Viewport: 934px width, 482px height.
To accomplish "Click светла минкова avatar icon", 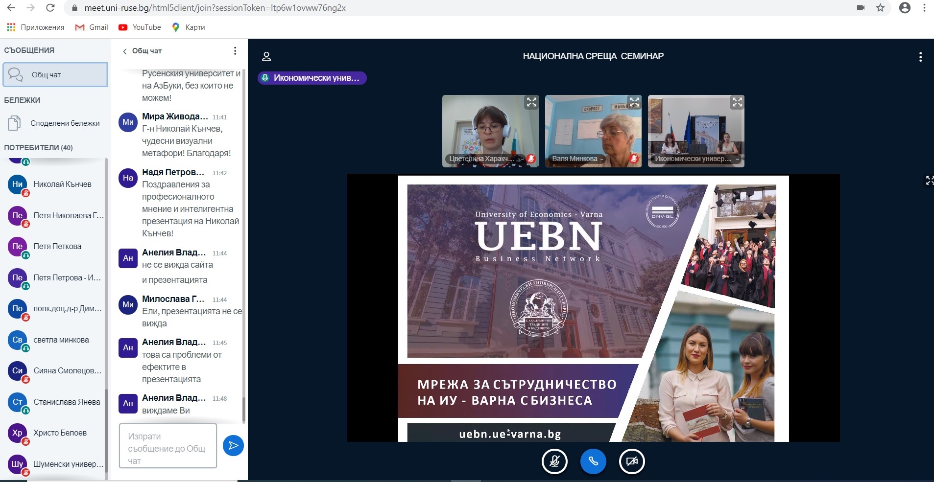I will (18, 340).
